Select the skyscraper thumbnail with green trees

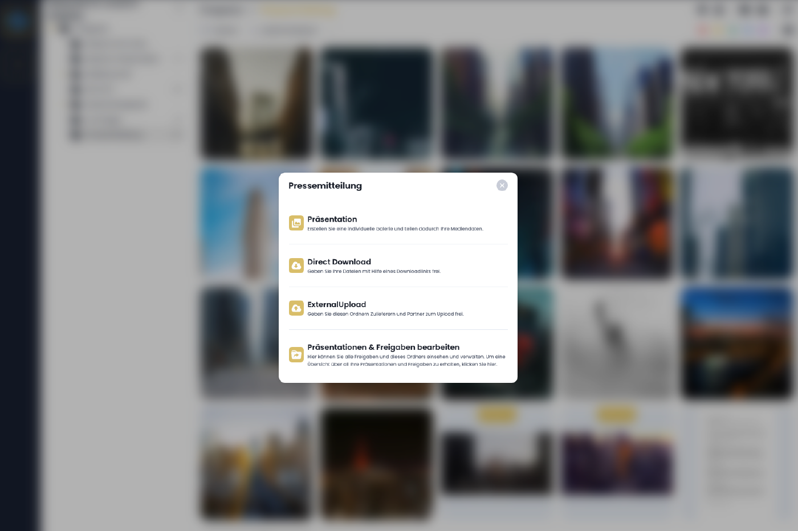tap(617, 103)
